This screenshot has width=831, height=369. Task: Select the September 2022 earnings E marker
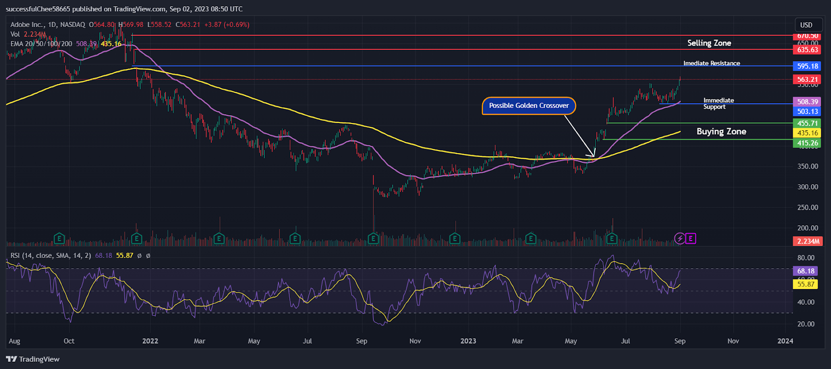(373, 239)
